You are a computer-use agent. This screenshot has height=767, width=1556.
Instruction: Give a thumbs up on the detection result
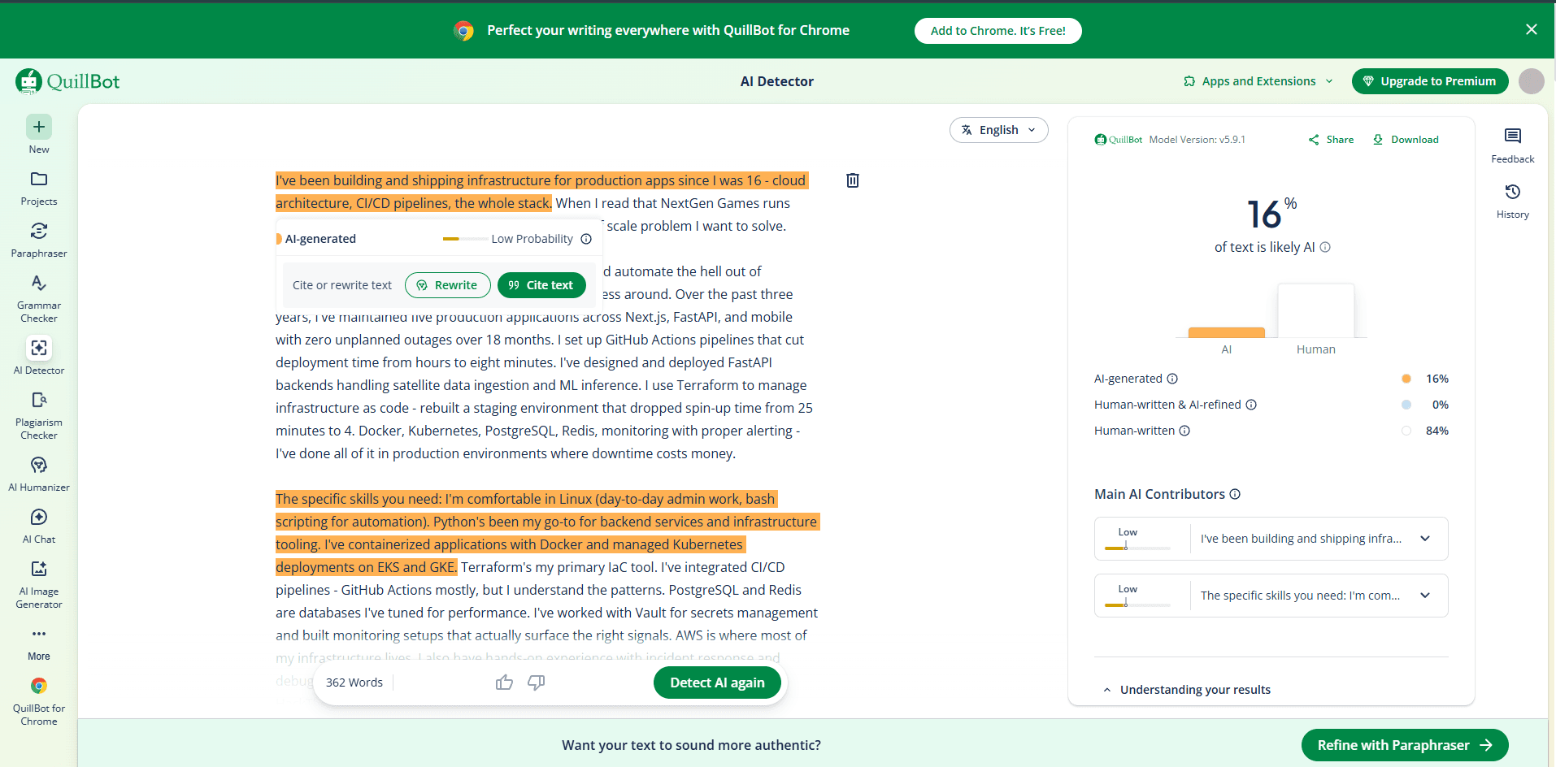click(x=504, y=682)
